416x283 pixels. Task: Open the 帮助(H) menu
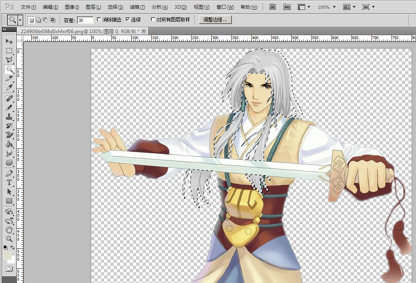pyautogui.click(x=249, y=7)
